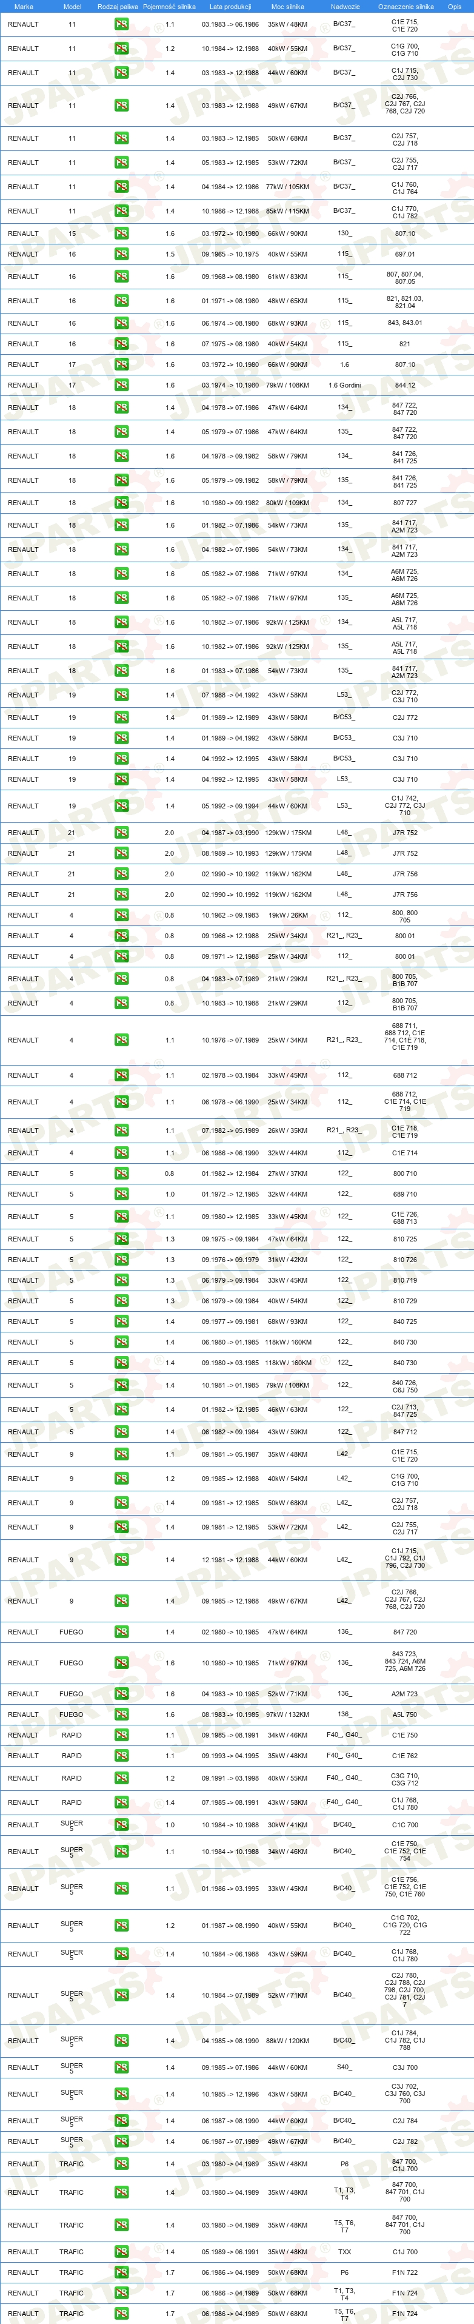The height and width of the screenshot is (2324, 474).
Task: Click the Lata produkcji column header
Action: [230, 6]
